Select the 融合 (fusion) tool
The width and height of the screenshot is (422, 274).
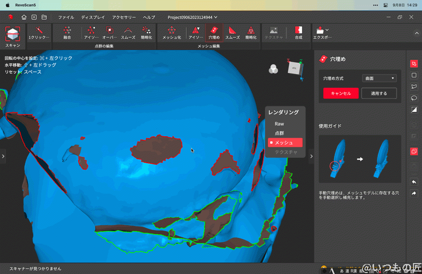coord(67,33)
